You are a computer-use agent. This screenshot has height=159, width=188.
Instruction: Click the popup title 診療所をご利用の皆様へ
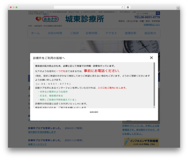49,58
